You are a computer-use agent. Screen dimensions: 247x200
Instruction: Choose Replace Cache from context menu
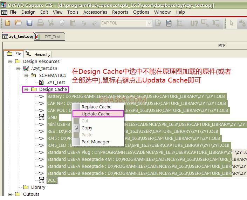tap(98, 107)
